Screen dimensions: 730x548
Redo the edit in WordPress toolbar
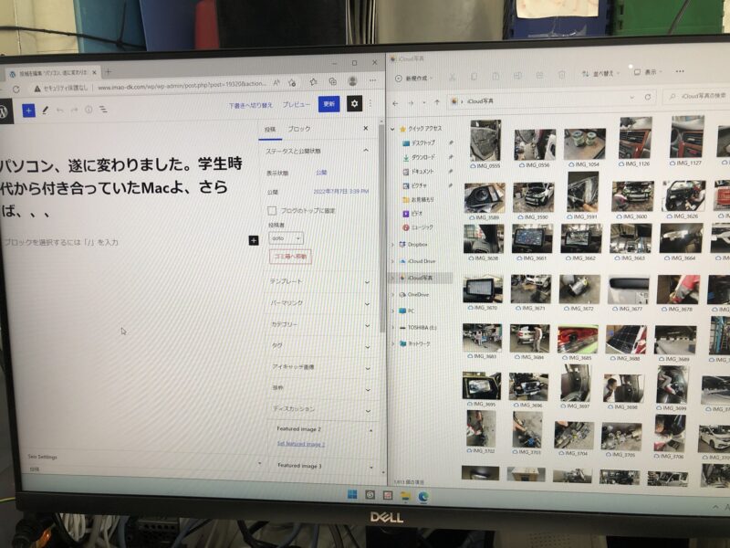(x=74, y=111)
